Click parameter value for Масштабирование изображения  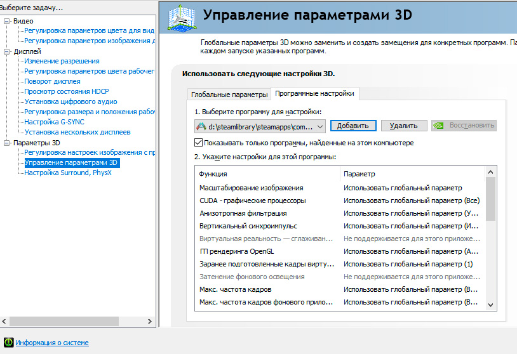click(403, 188)
